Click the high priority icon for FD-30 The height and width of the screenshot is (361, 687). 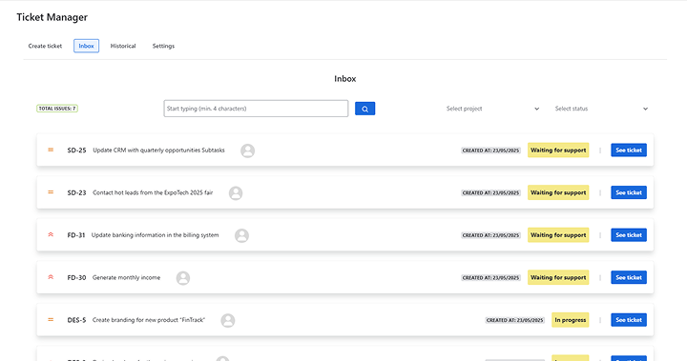[51, 277]
